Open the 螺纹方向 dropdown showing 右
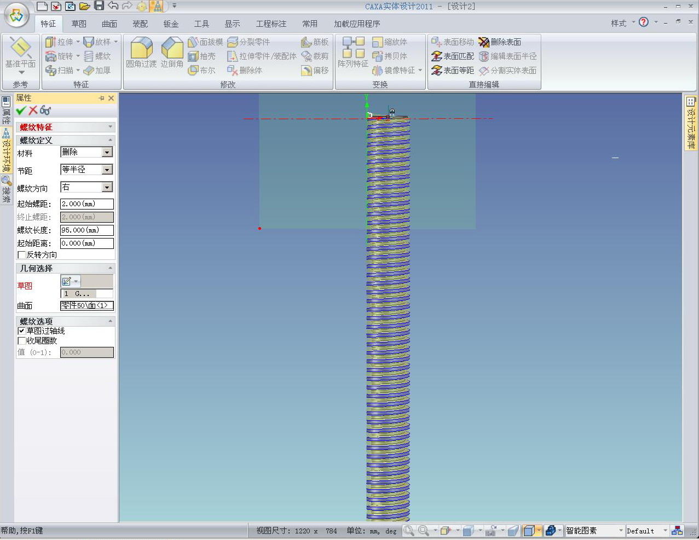Screen dimensions: 699x540 click(107, 188)
